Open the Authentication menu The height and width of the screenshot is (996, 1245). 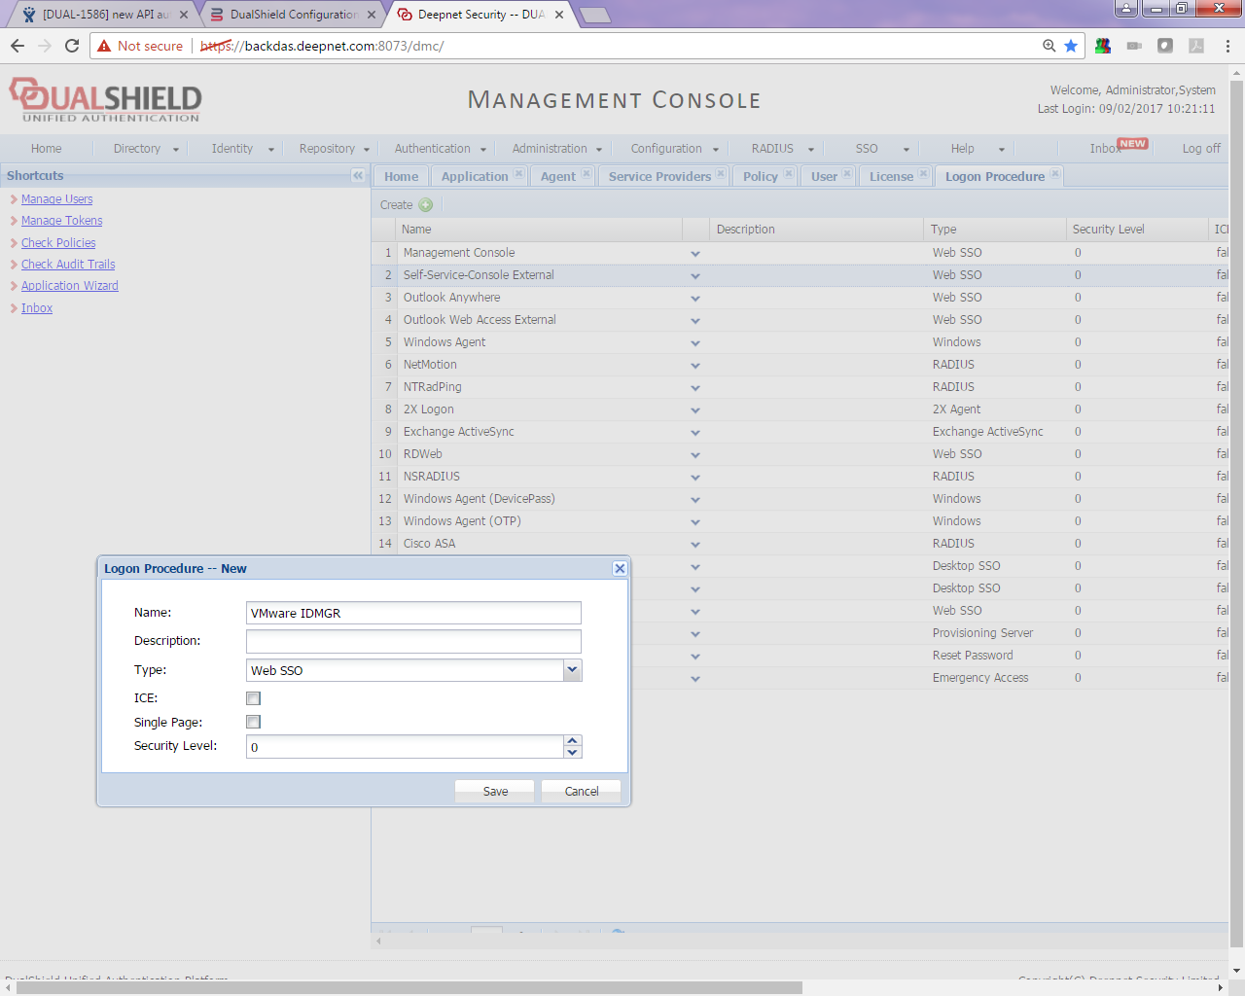pyautogui.click(x=441, y=149)
